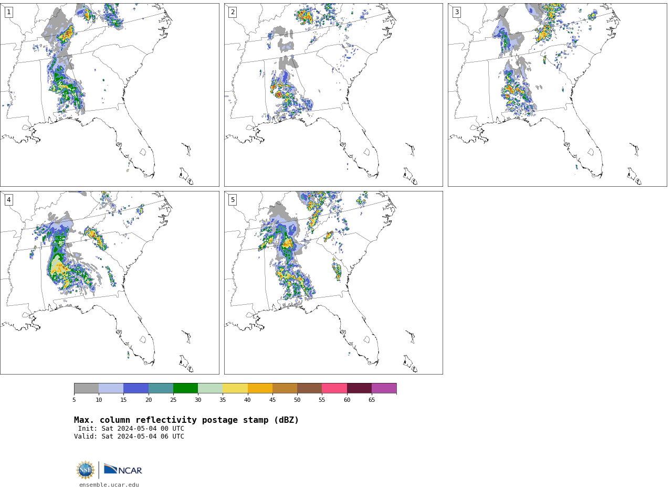Click the gray 5-10 dBZ color swatch
The height and width of the screenshot is (491, 672).
[x=87, y=388]
